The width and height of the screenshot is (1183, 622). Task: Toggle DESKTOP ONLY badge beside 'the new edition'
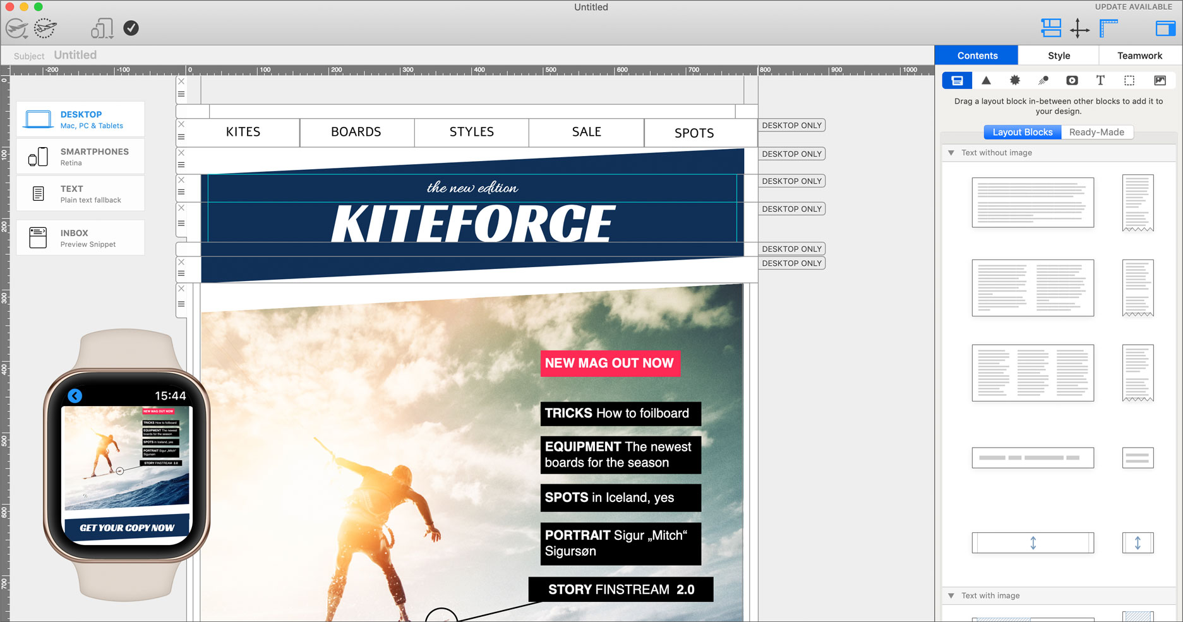pos(792,181)
